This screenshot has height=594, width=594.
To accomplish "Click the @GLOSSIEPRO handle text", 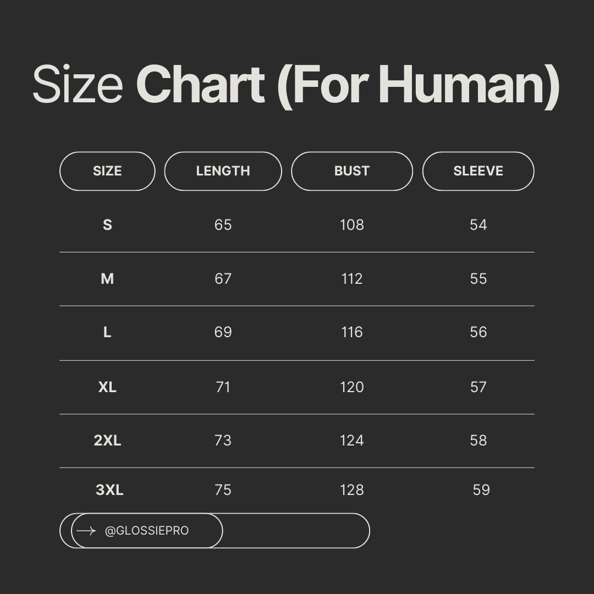I will (147, 531).
